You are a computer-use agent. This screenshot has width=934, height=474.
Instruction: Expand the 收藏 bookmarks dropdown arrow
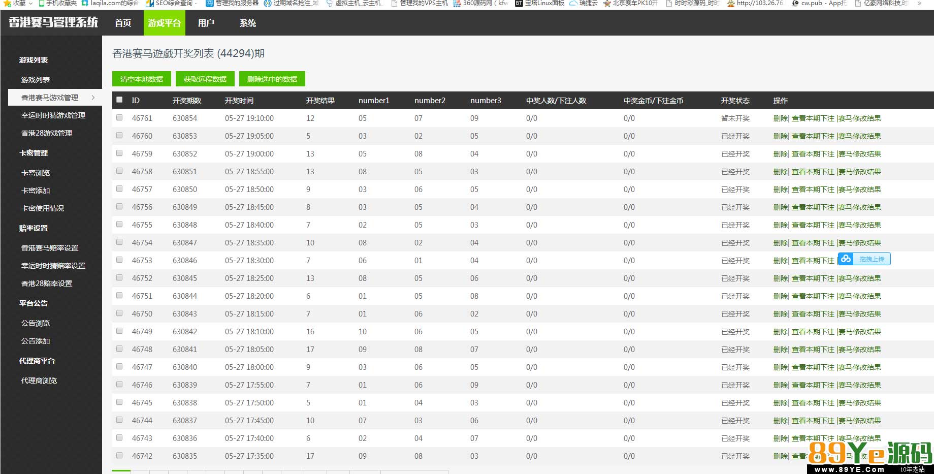click(x=30, y=3)
